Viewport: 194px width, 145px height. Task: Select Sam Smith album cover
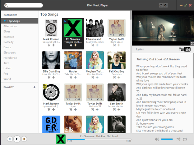116,92
